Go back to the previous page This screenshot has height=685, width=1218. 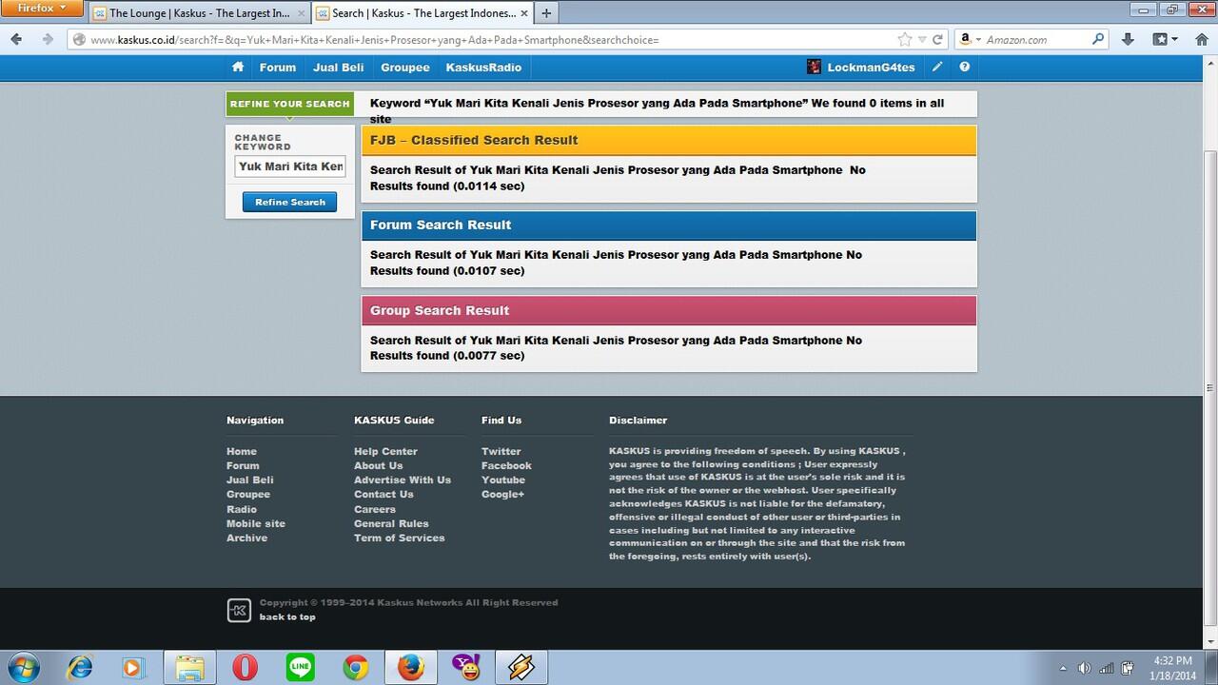(16, 39)
